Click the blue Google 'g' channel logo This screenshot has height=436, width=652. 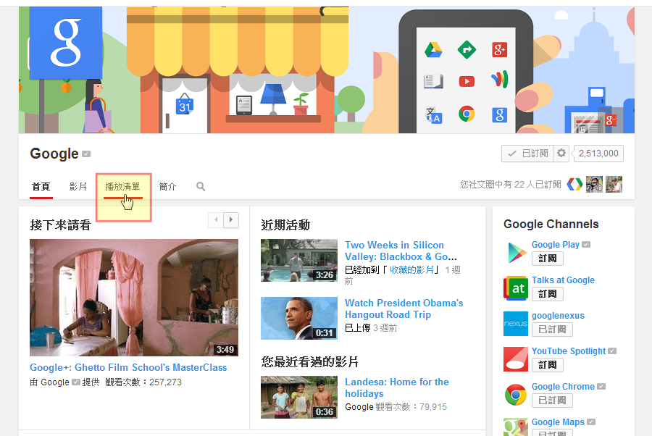coord(66,43)
